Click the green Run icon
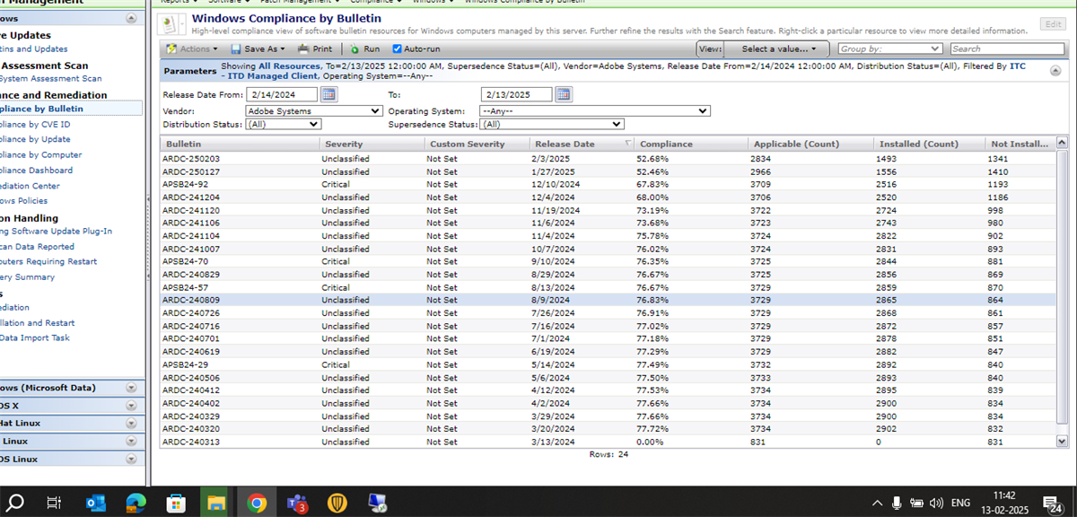 pos(355,49)
